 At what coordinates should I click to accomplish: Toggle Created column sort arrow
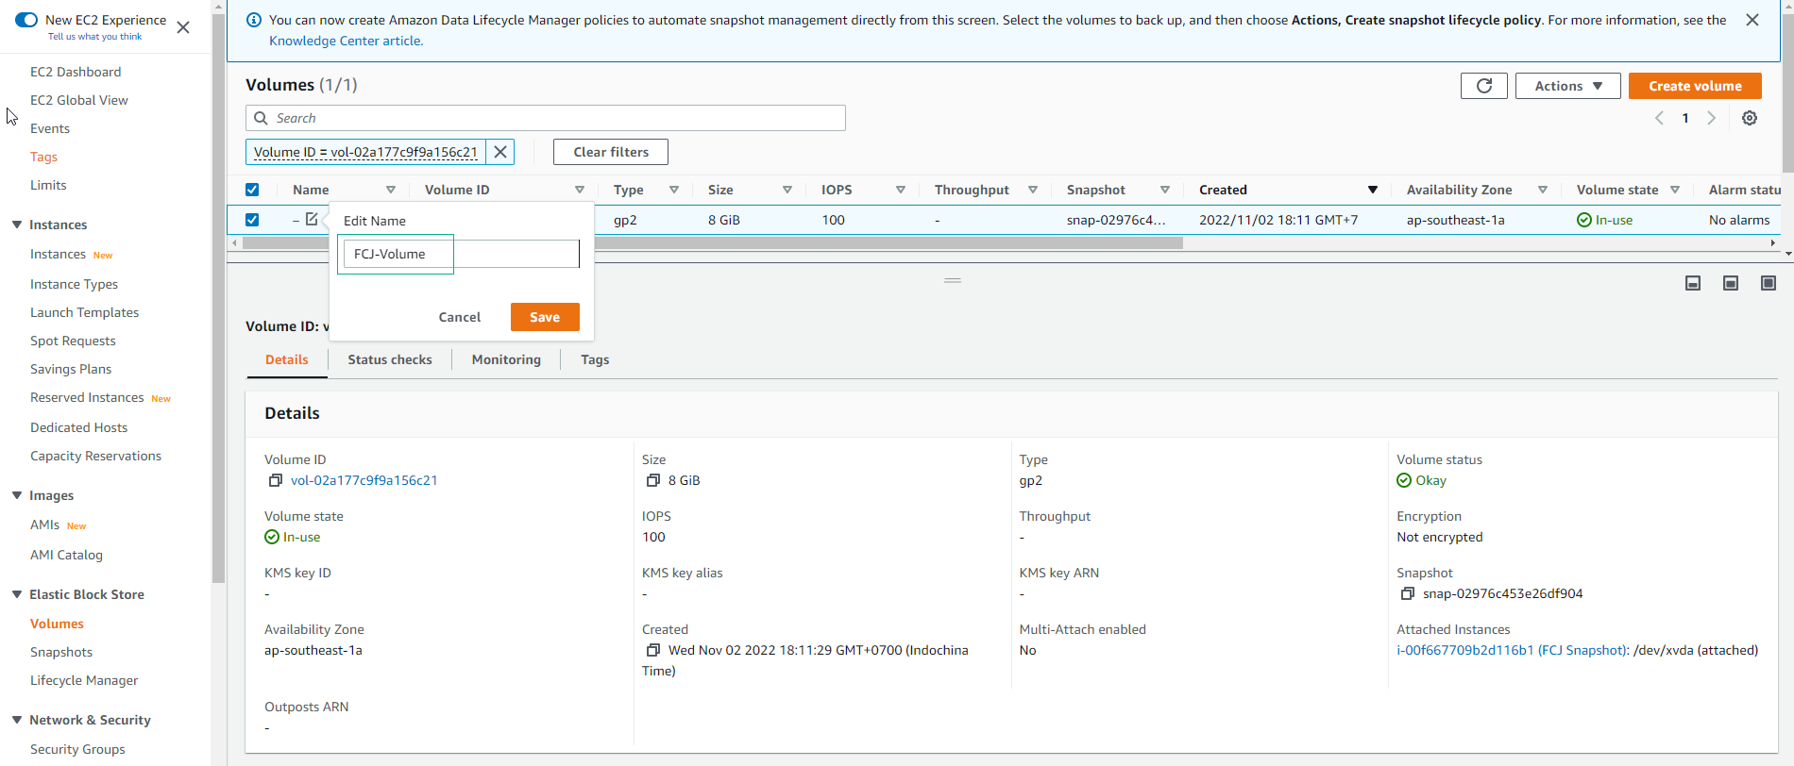pyautogui.click(x=1373, y=190)
